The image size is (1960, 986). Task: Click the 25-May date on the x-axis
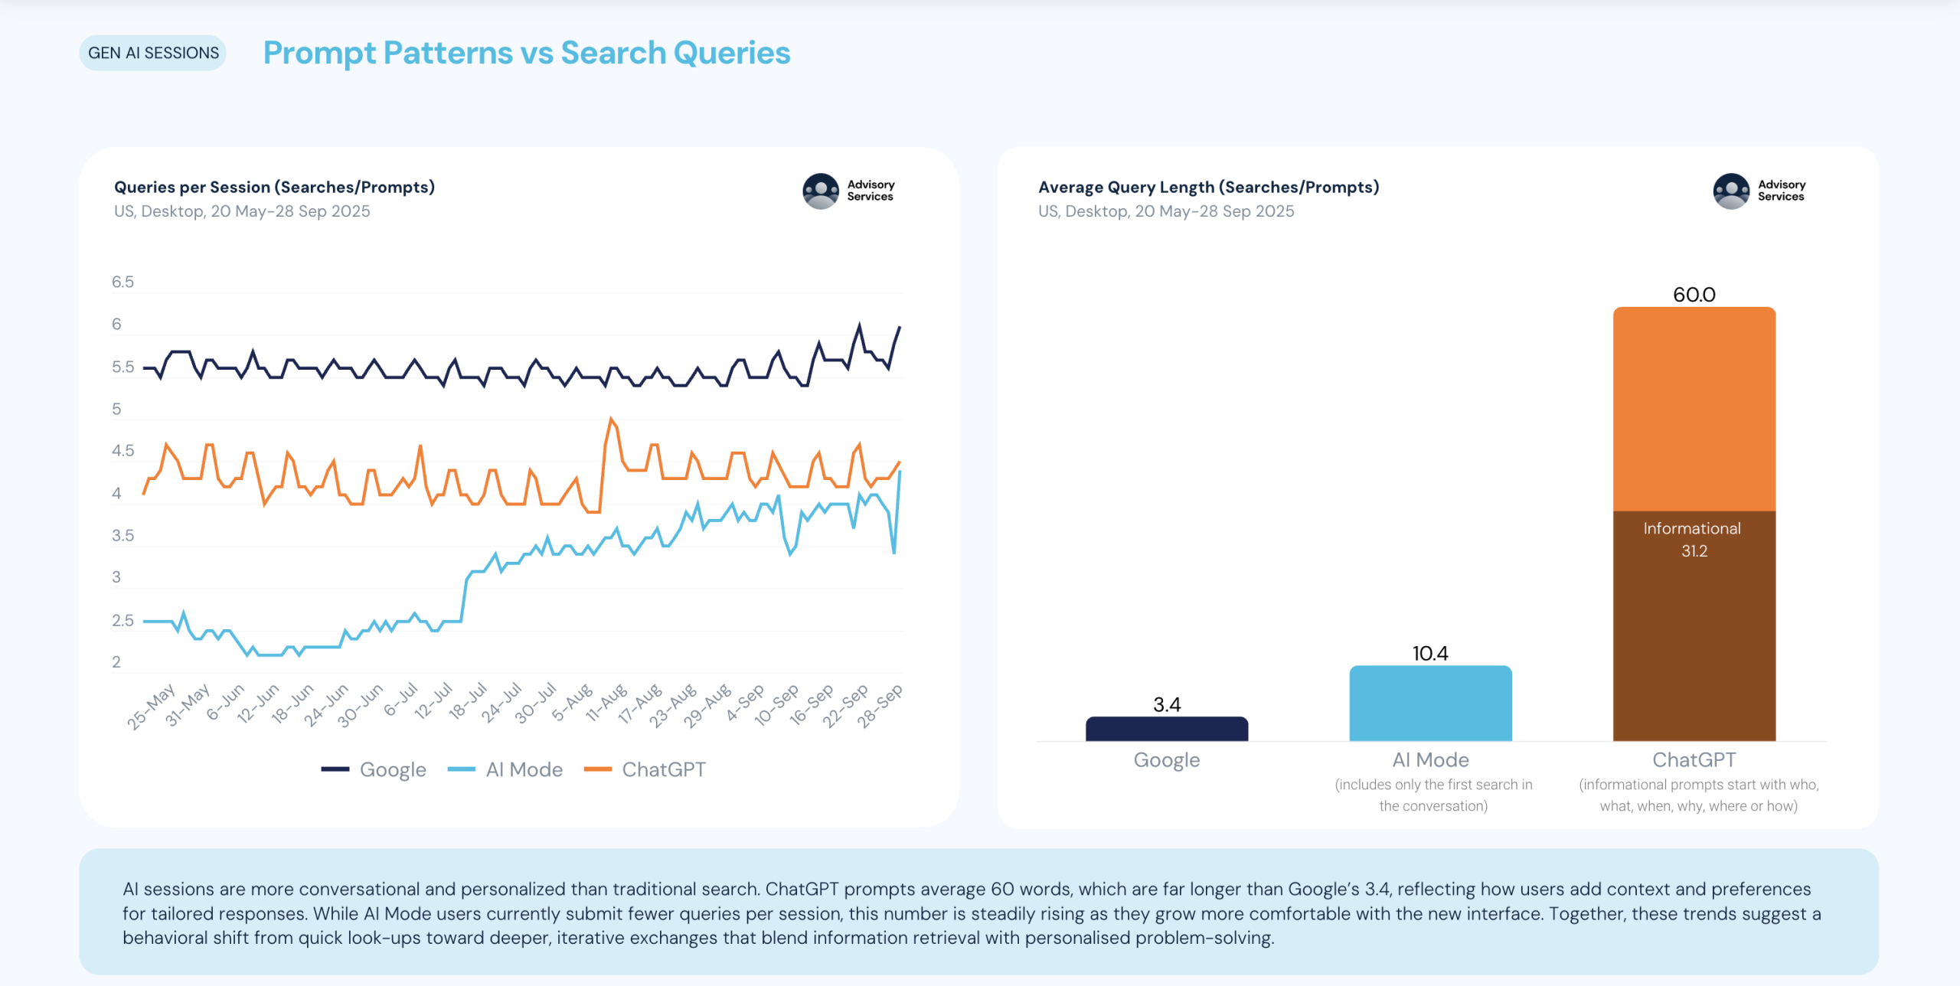tap(152, 707)
